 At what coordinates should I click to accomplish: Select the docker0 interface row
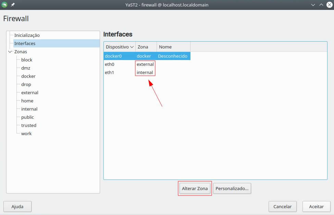pyautogui.click(x=113, y=56)
